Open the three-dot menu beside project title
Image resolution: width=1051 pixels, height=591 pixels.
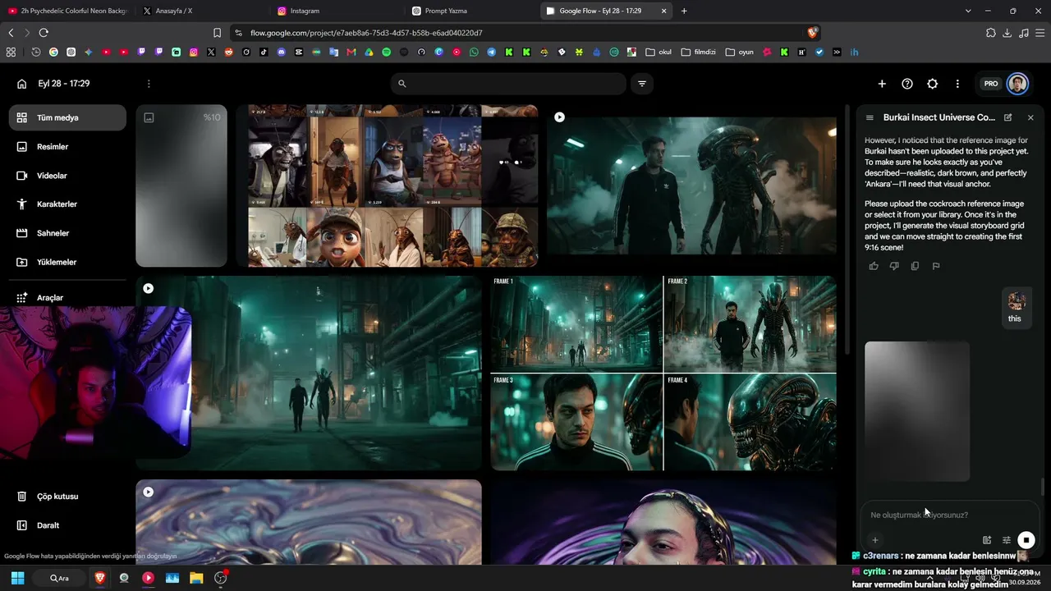click(149, 84)
